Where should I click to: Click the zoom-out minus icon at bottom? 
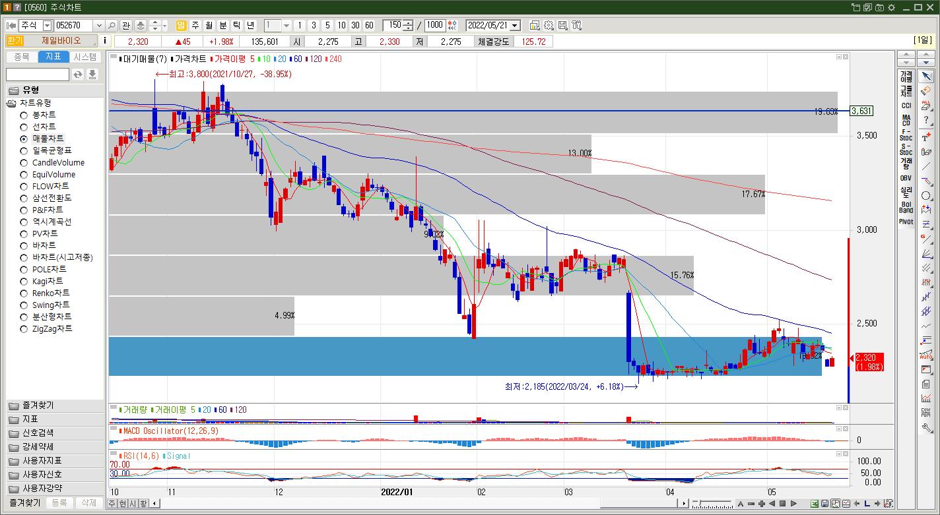(x=751, y=504)
